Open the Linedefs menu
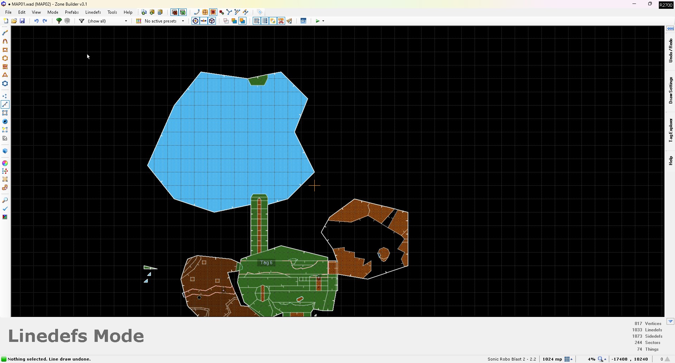The height and width of the screenshot is (363, 675). [x=93, y=12]
